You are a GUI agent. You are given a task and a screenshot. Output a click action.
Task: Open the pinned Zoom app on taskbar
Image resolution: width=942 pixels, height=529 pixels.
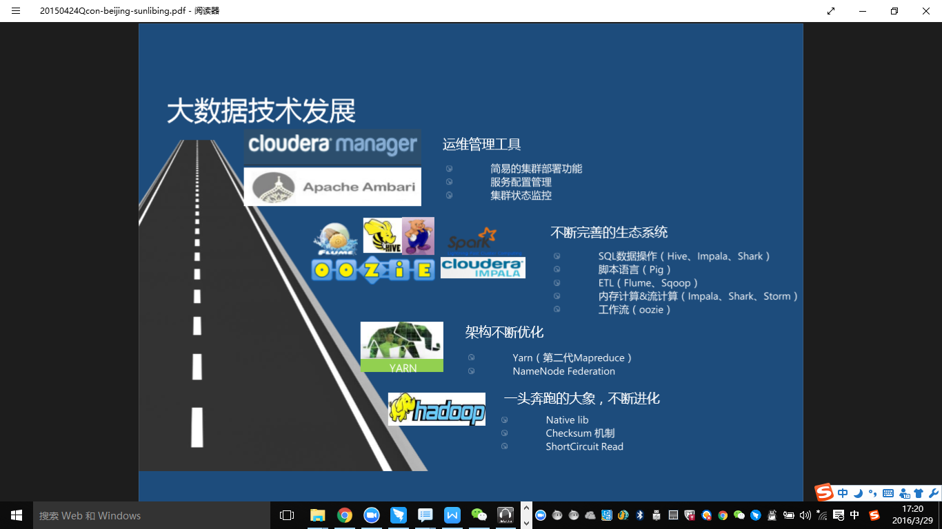coord(372,515)
